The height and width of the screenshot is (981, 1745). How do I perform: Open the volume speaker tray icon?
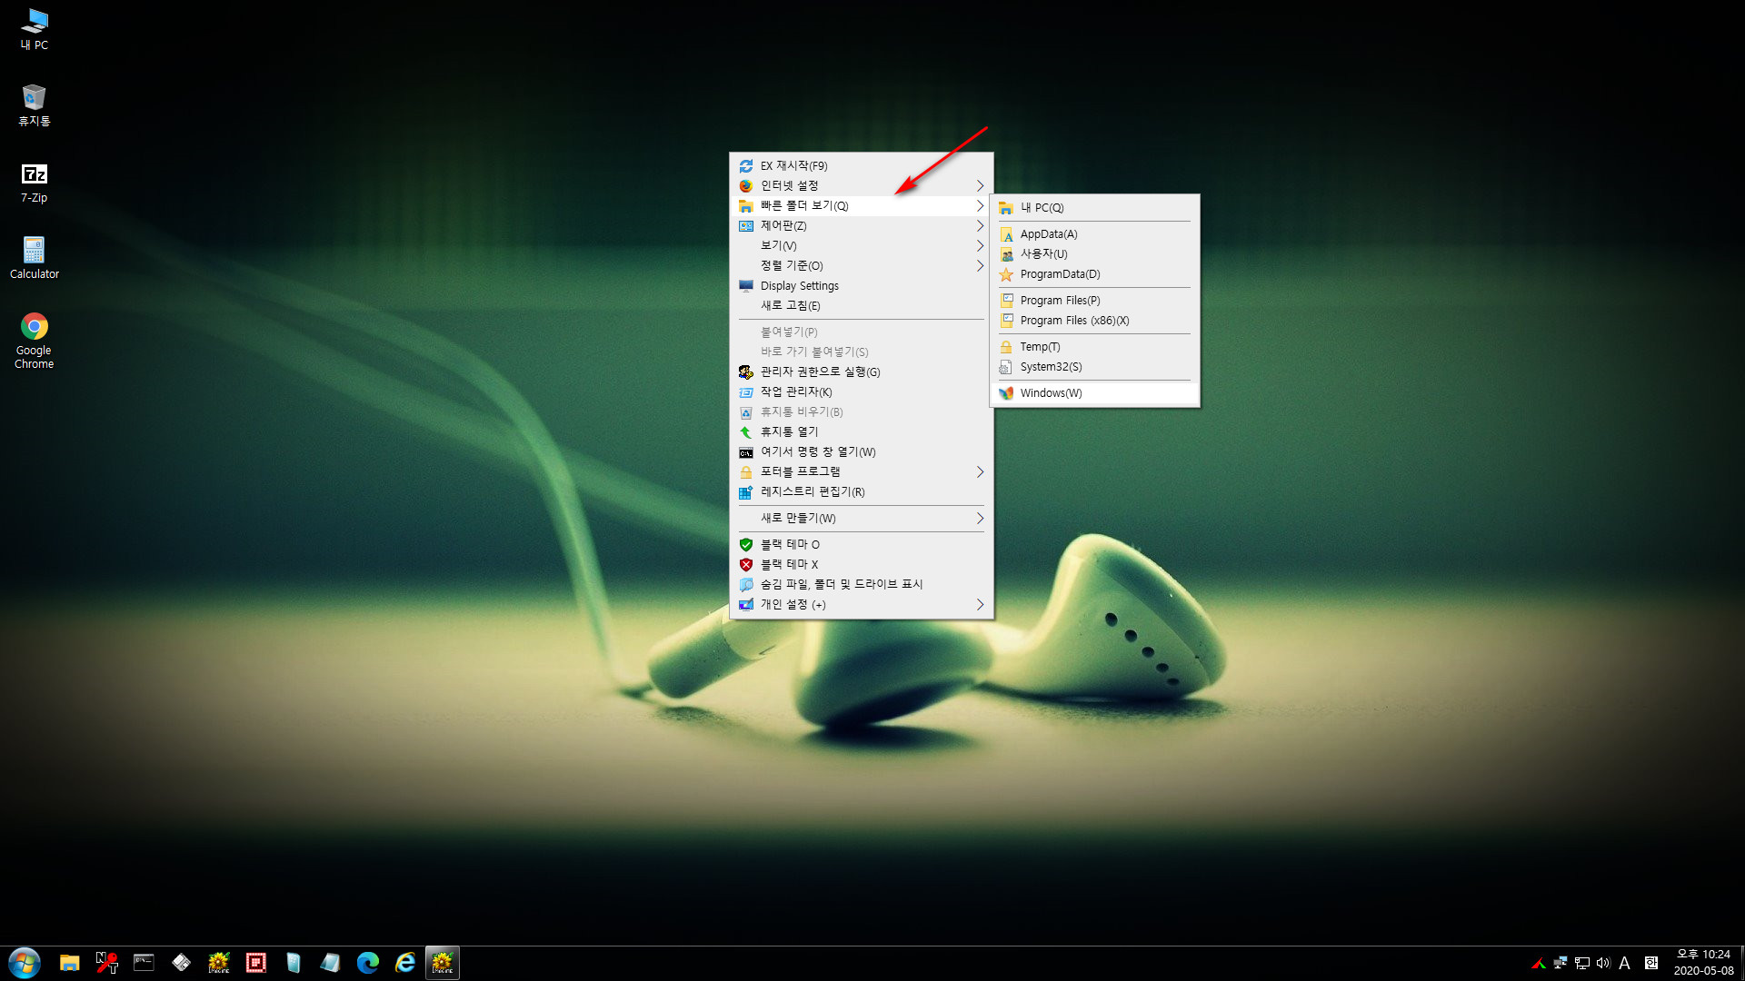pos(1603,964)
